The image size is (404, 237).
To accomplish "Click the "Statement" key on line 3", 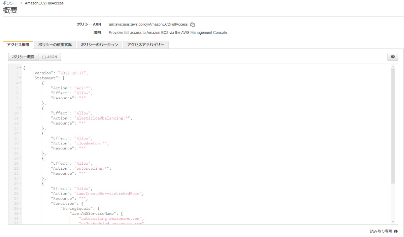I will click(45, 78).
